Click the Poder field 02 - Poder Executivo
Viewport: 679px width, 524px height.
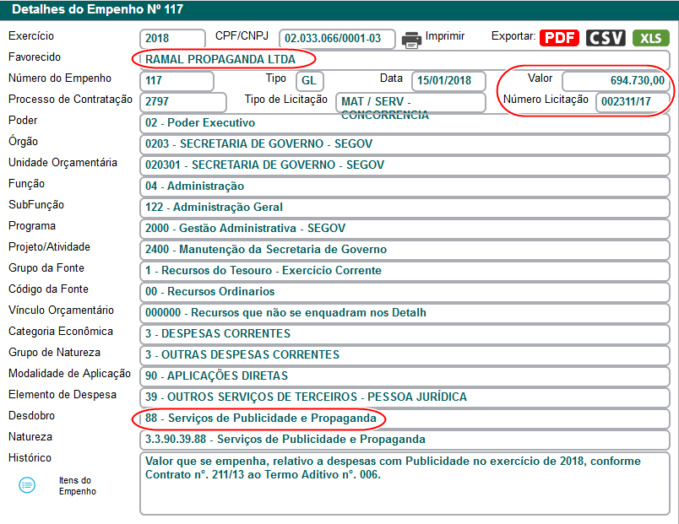click(x=405, y=123)
